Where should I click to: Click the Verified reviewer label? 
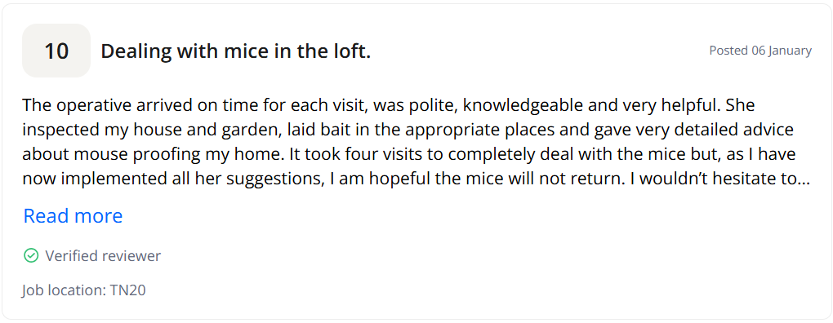pos(103,256)
